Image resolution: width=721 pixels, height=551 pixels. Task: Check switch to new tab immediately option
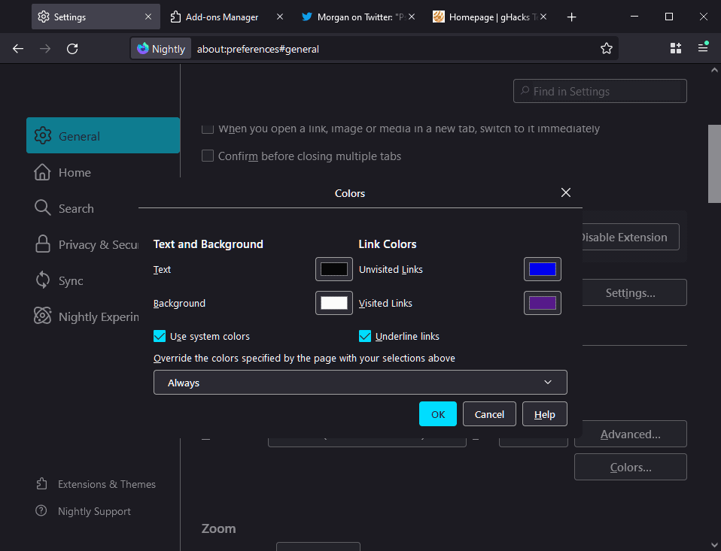coord(208,129)
